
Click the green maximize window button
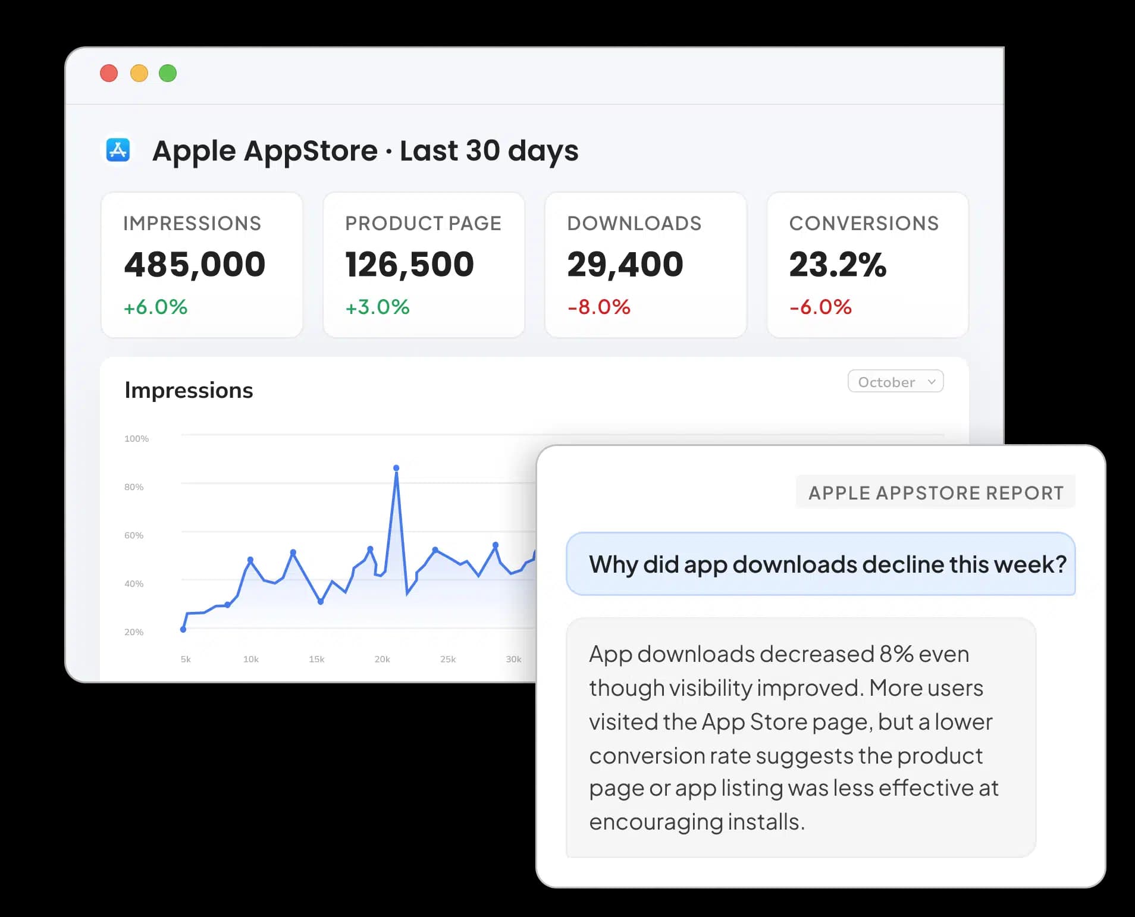[168, 73]
